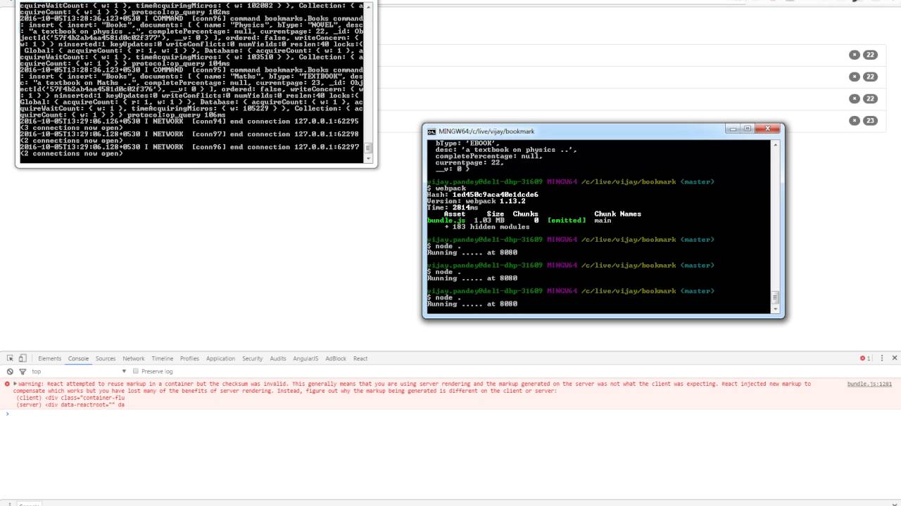The image size is (901, 506).
Task: Click the MINGW64 terminal scrollbar up arrow
Action: coord(776,143)
